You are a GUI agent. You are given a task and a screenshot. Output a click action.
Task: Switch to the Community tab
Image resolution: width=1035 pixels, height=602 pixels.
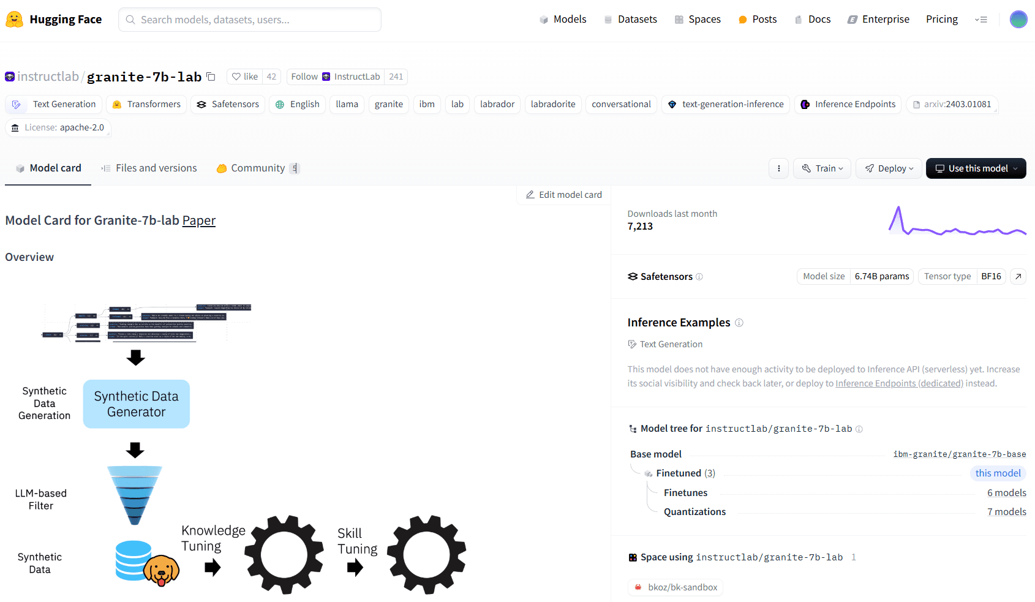pos(258,168)
